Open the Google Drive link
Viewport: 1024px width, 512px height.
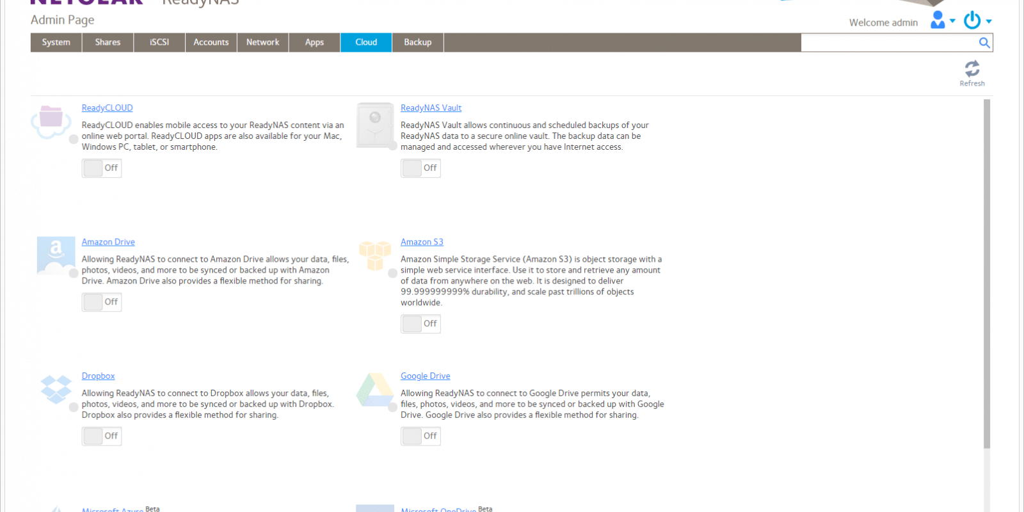pyautogui.click(x=425, y=376)
